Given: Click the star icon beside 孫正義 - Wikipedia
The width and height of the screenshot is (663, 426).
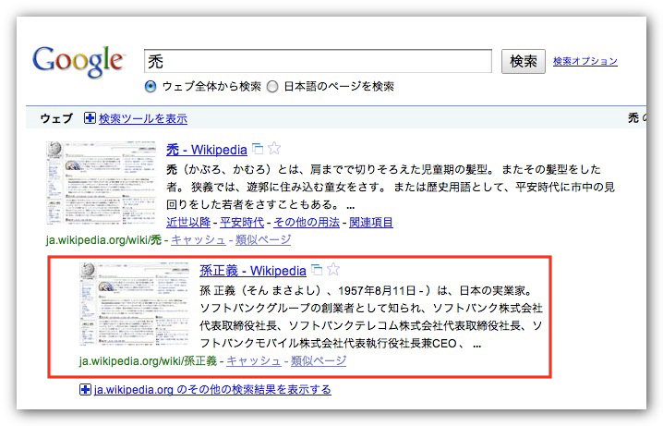Looking at the screenshot, I should click(333, 271).
